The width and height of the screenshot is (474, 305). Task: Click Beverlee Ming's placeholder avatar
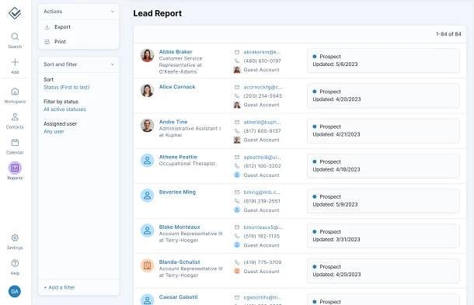coord(147,196)
